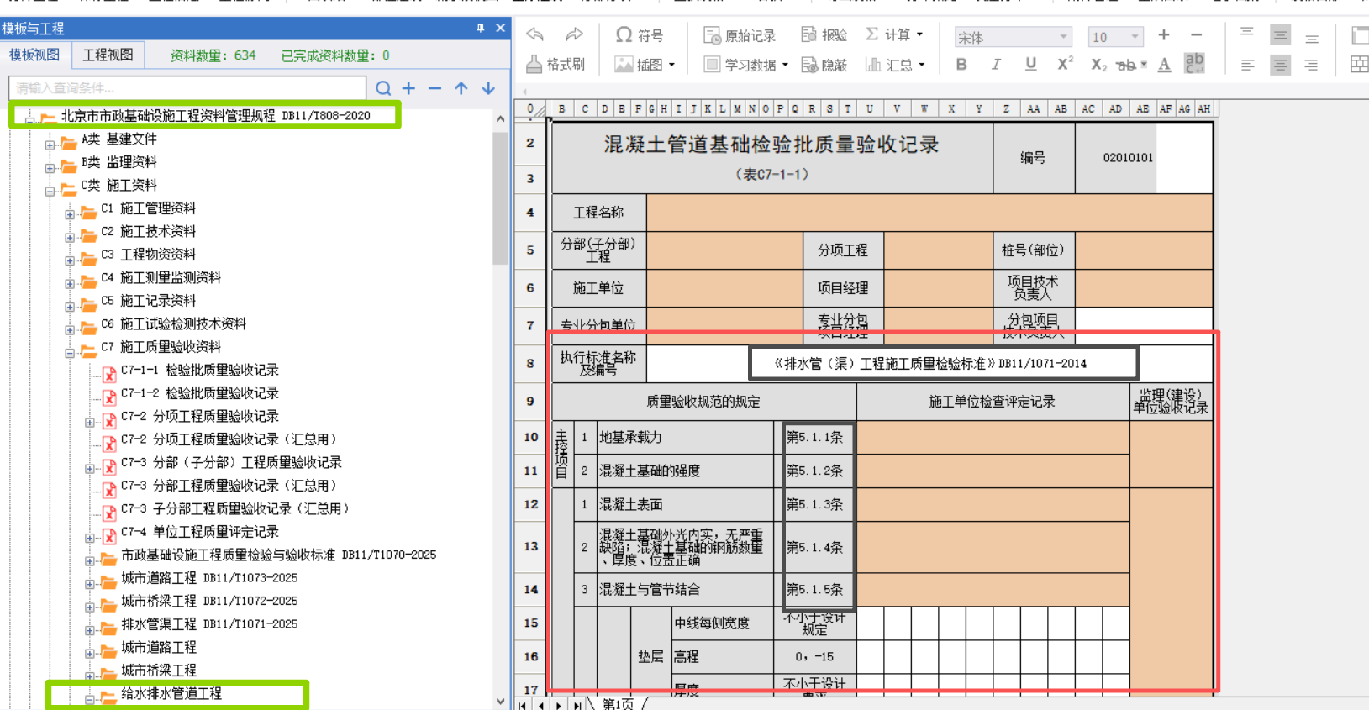Click the undo arrow icon

click(534, 34)
